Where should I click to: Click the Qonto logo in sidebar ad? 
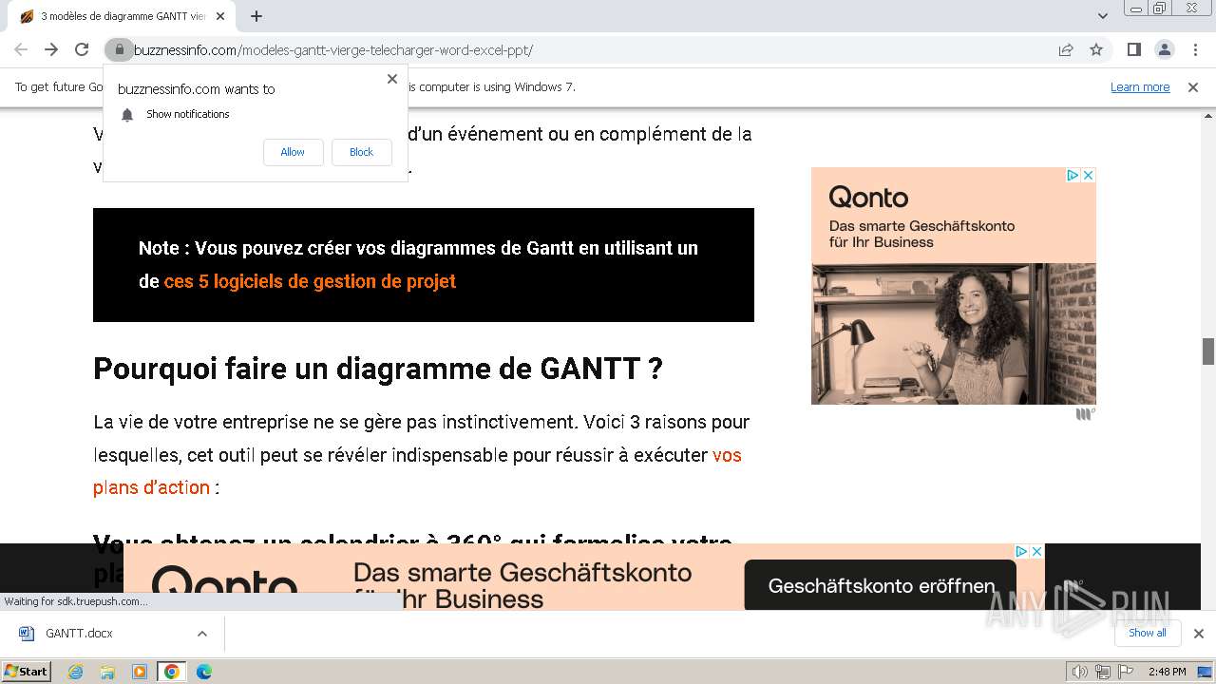pos(868,198)
